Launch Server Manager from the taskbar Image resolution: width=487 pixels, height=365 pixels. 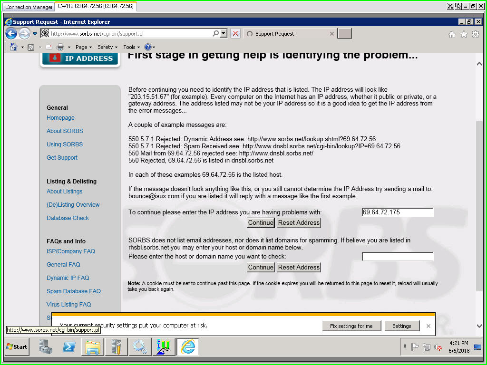click(46, 346)
